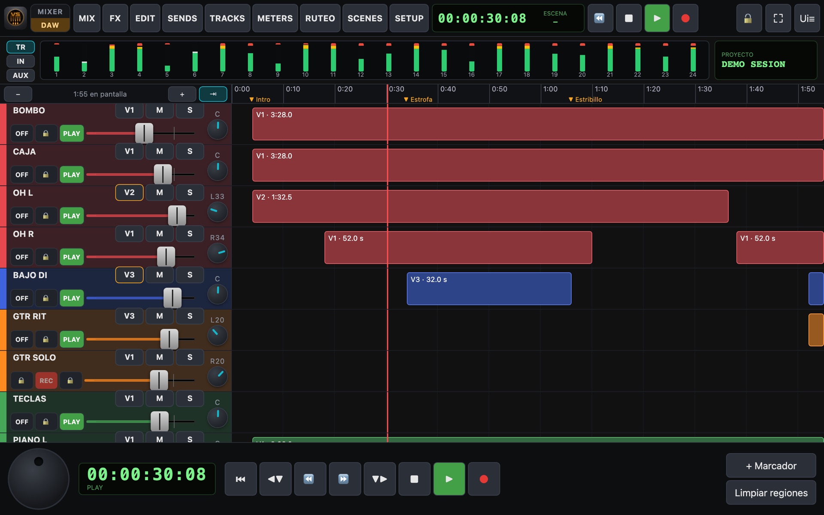Jump to next marker icon

[380, 479]
